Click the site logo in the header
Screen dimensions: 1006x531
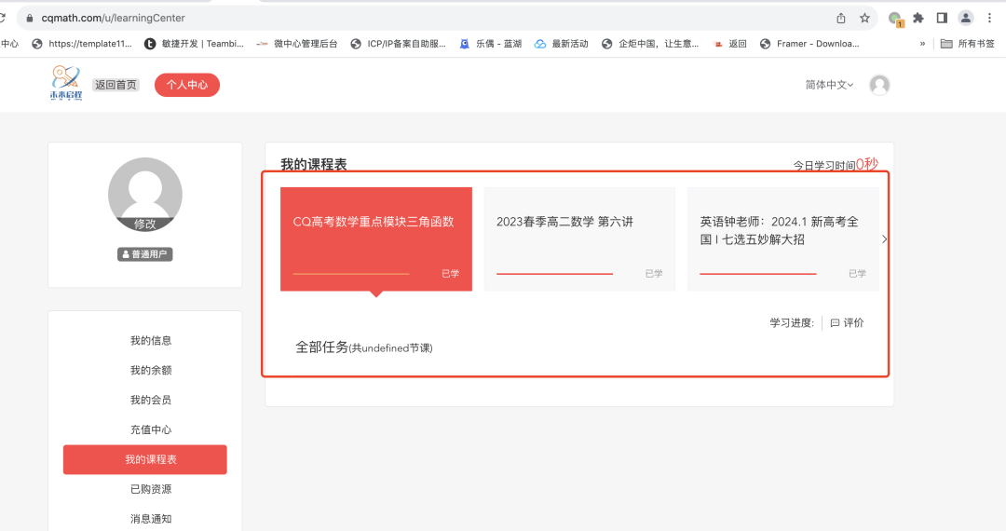[x=66, y=83]
